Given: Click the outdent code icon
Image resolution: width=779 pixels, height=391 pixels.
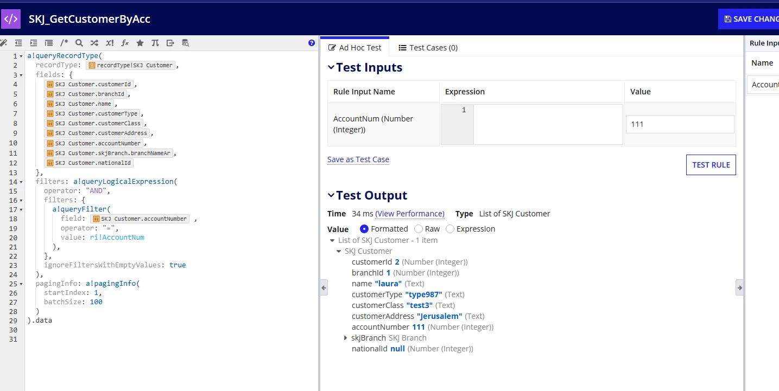Looking at the screenshot, I should 18,43.
